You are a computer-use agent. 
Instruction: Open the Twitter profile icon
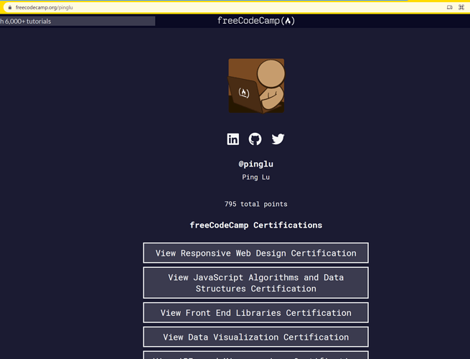coord(278,139)
